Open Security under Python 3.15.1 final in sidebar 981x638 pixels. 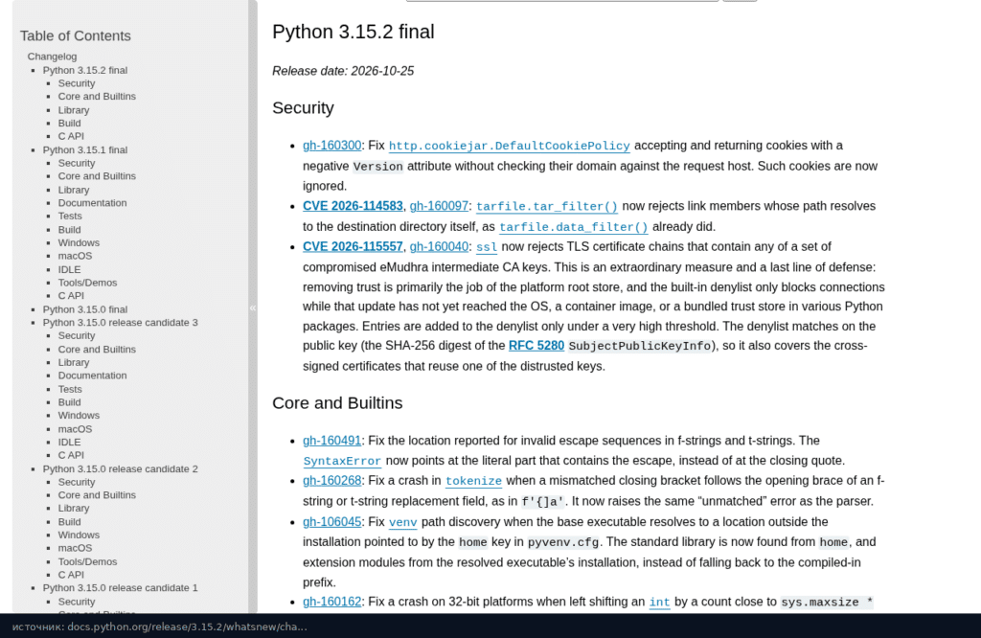coord(77,163)
